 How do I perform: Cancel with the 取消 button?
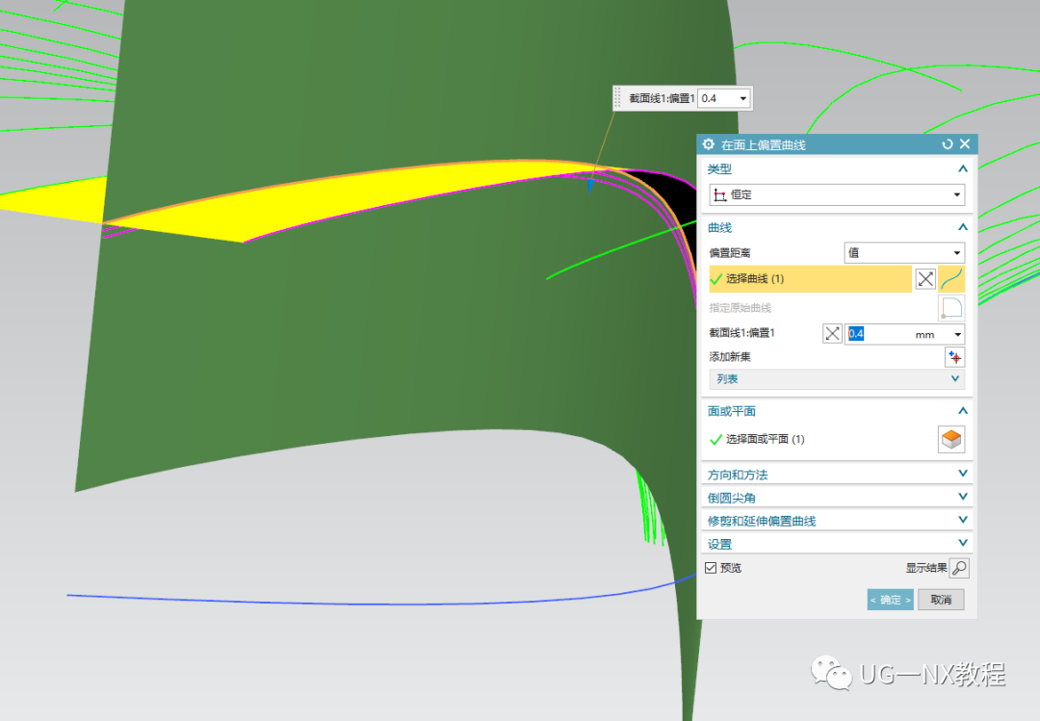(x=941, y=600)
